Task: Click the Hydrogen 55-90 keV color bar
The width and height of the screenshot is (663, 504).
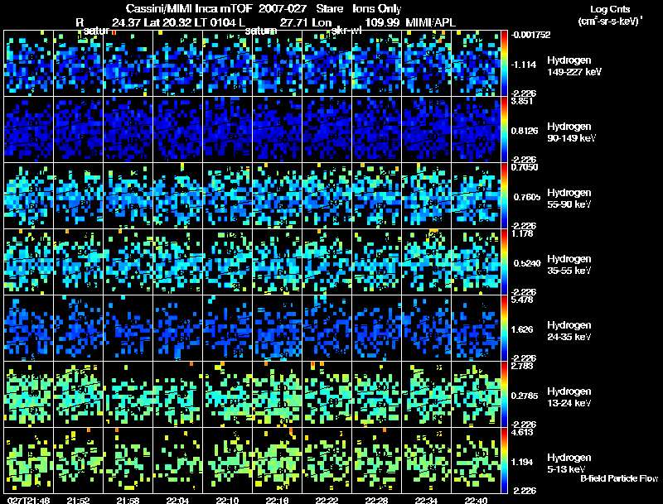Action: click(x=504, y=195)
